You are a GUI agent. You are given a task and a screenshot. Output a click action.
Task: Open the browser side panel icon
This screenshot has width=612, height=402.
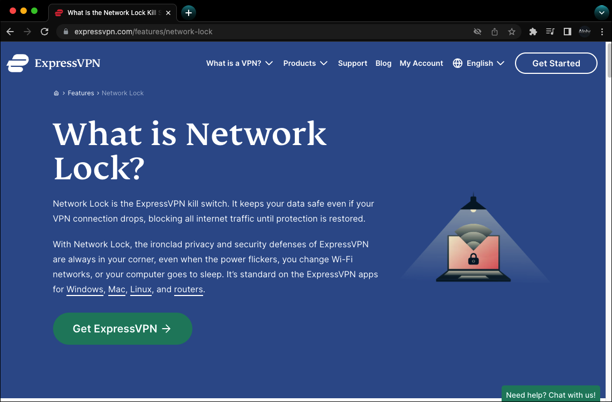coord(567,32)
